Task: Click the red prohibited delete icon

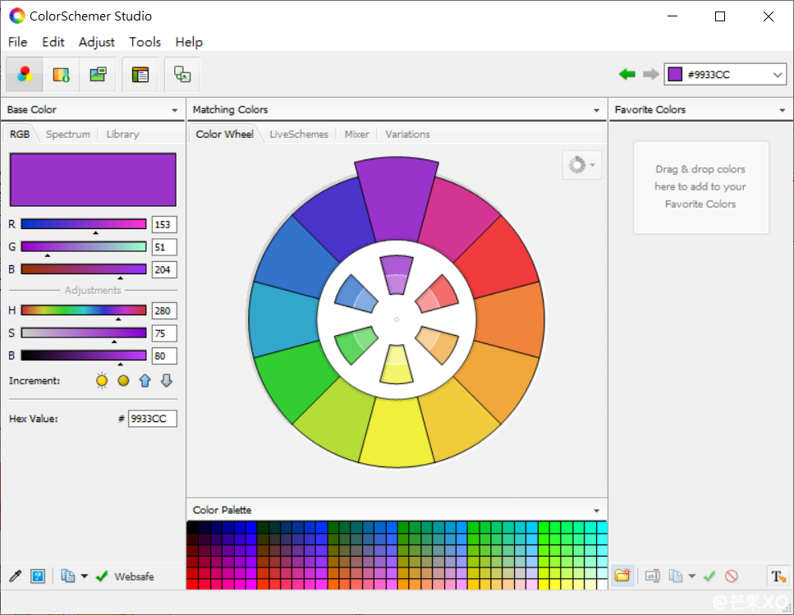Action: click(x=732, y=576)
